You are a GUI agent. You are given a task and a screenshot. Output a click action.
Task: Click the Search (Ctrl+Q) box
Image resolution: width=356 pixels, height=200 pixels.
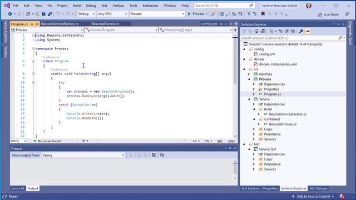[224, 6]
